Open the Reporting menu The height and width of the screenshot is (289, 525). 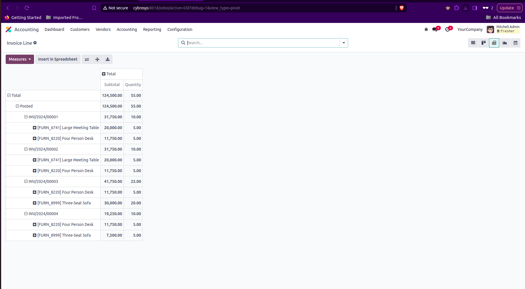(x=152, y=29)
